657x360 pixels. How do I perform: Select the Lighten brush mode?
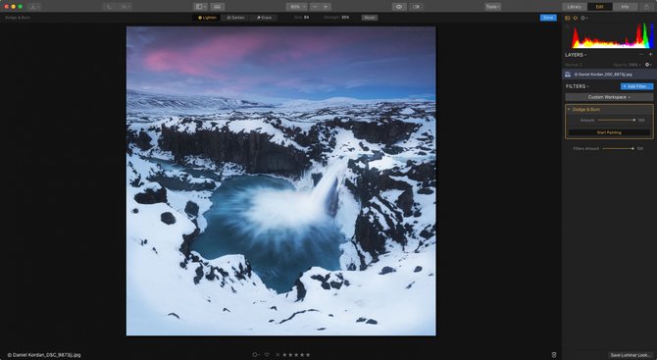pos(207,18)
